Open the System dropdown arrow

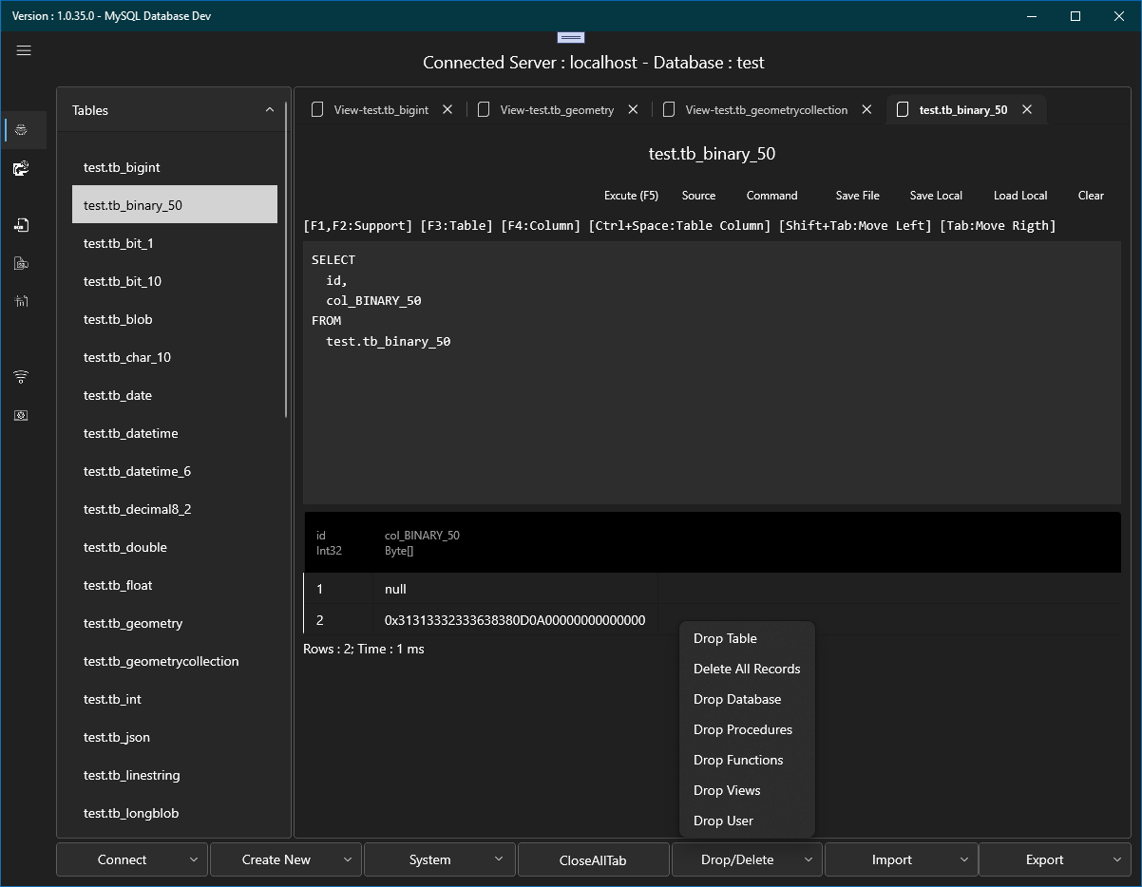click(501, 859)
